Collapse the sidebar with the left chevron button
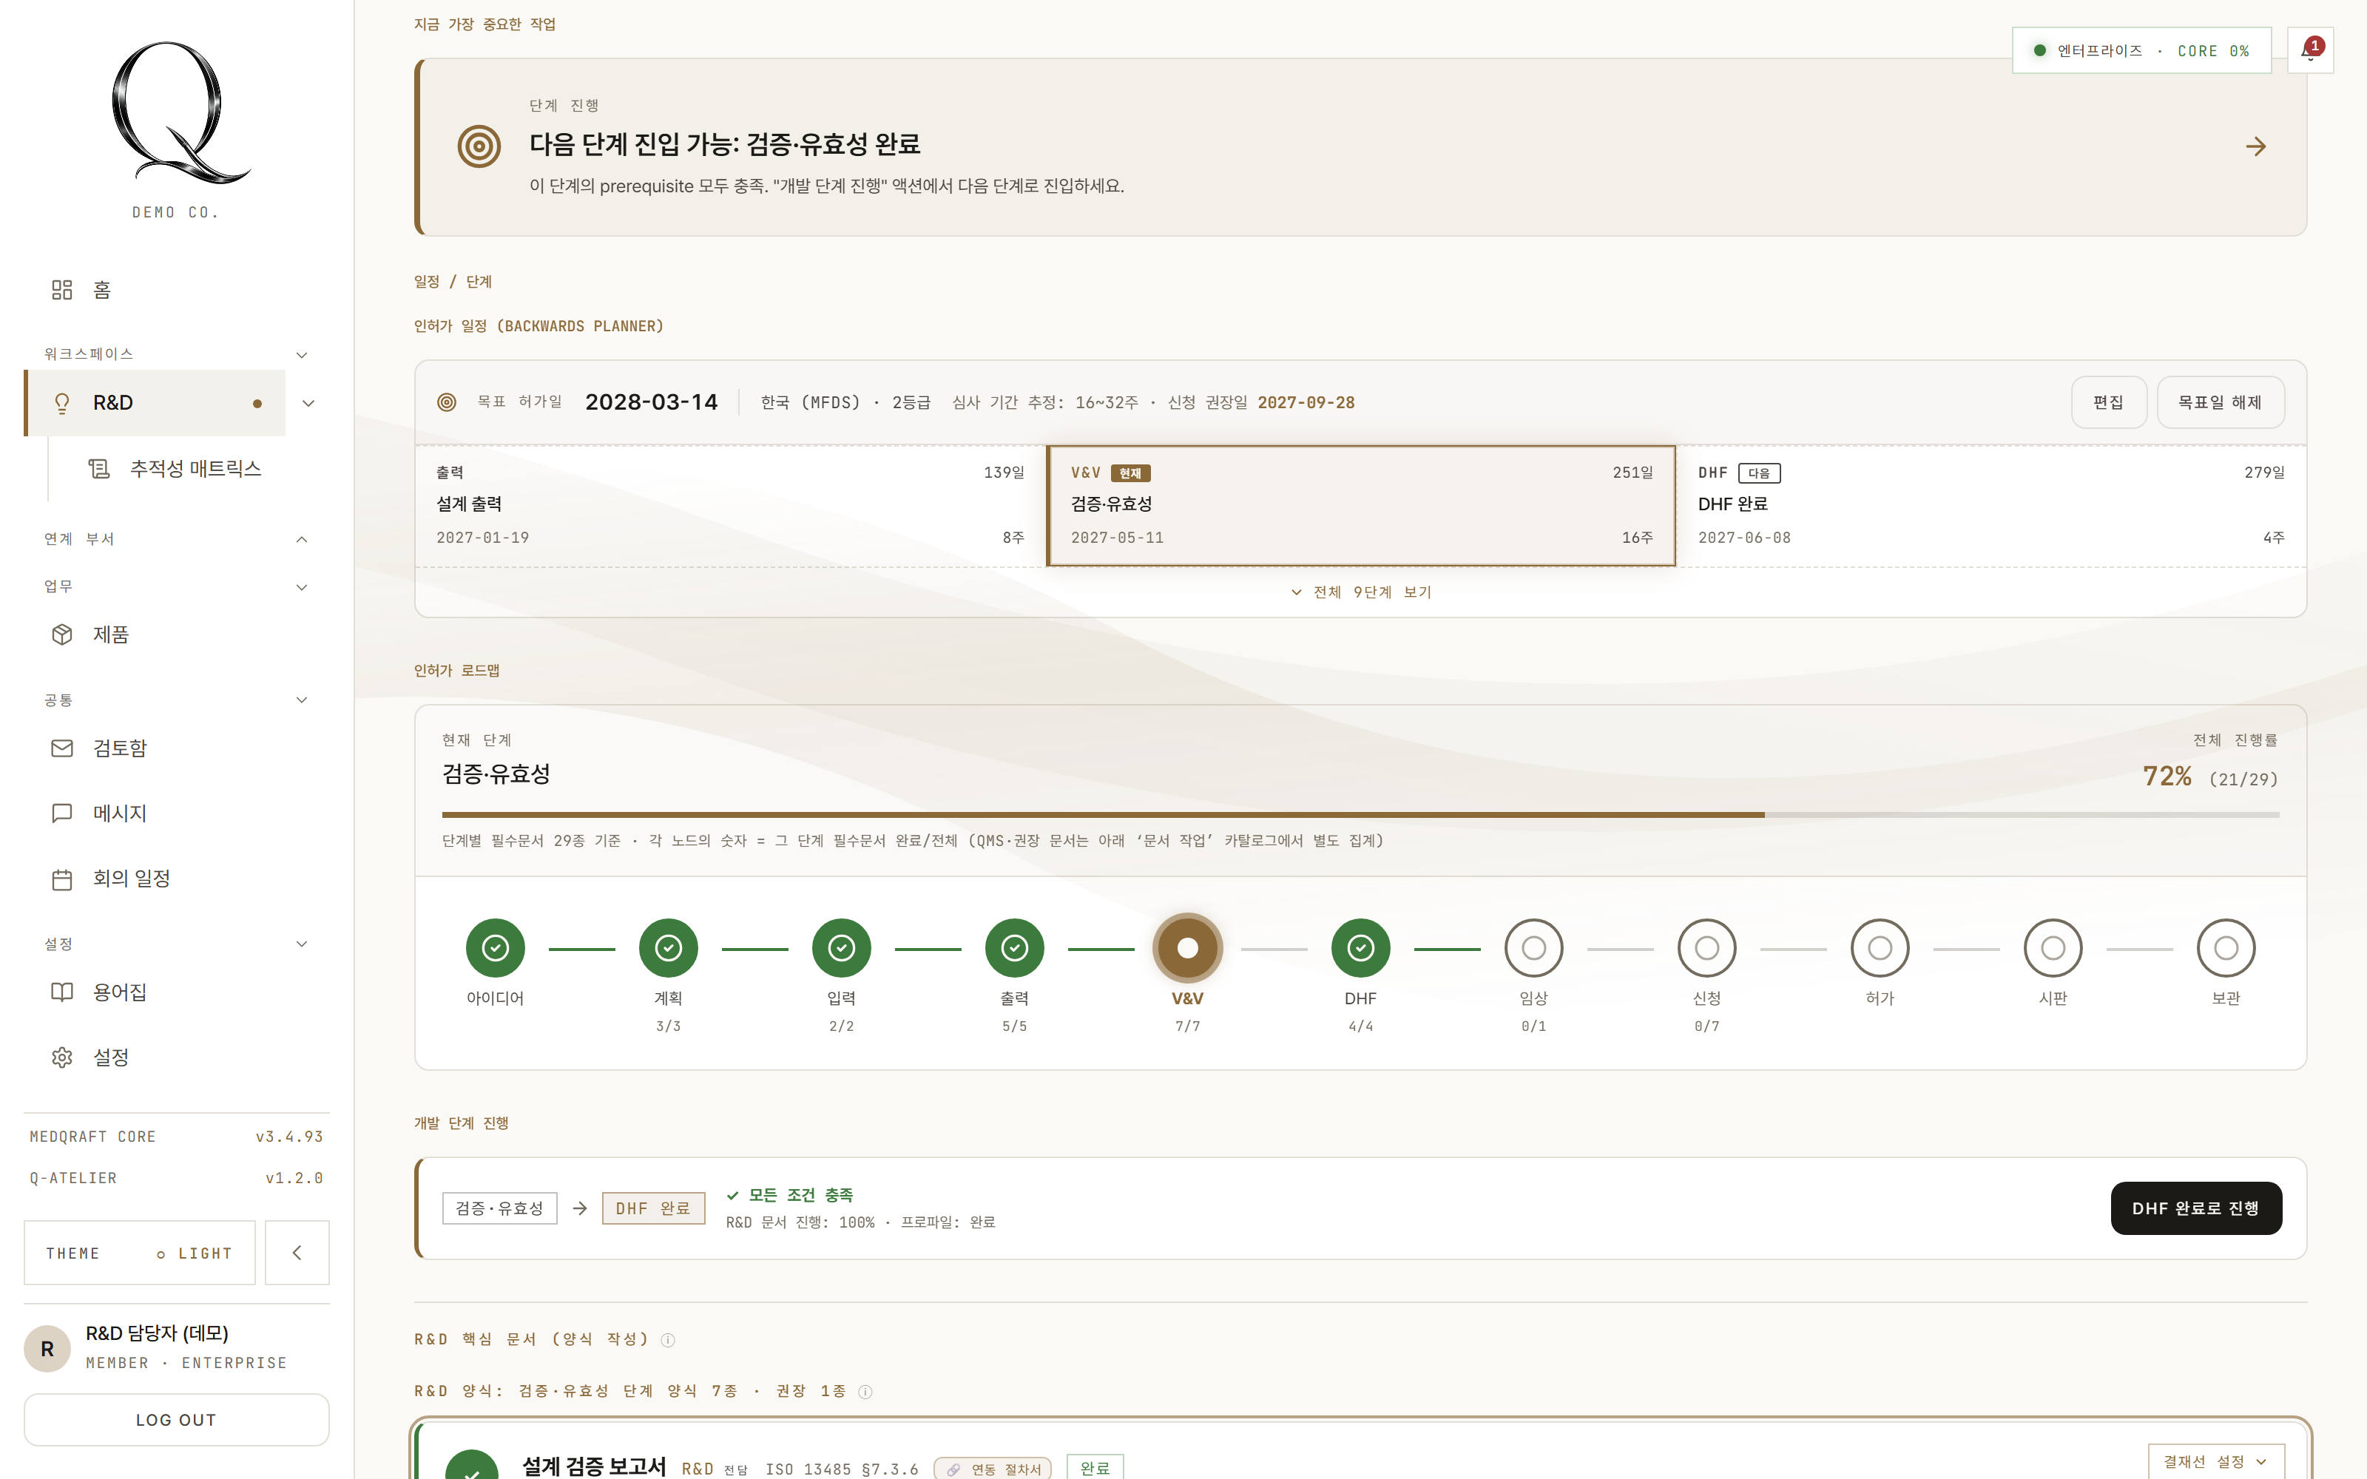2367x1479 pixels. 297,1252
